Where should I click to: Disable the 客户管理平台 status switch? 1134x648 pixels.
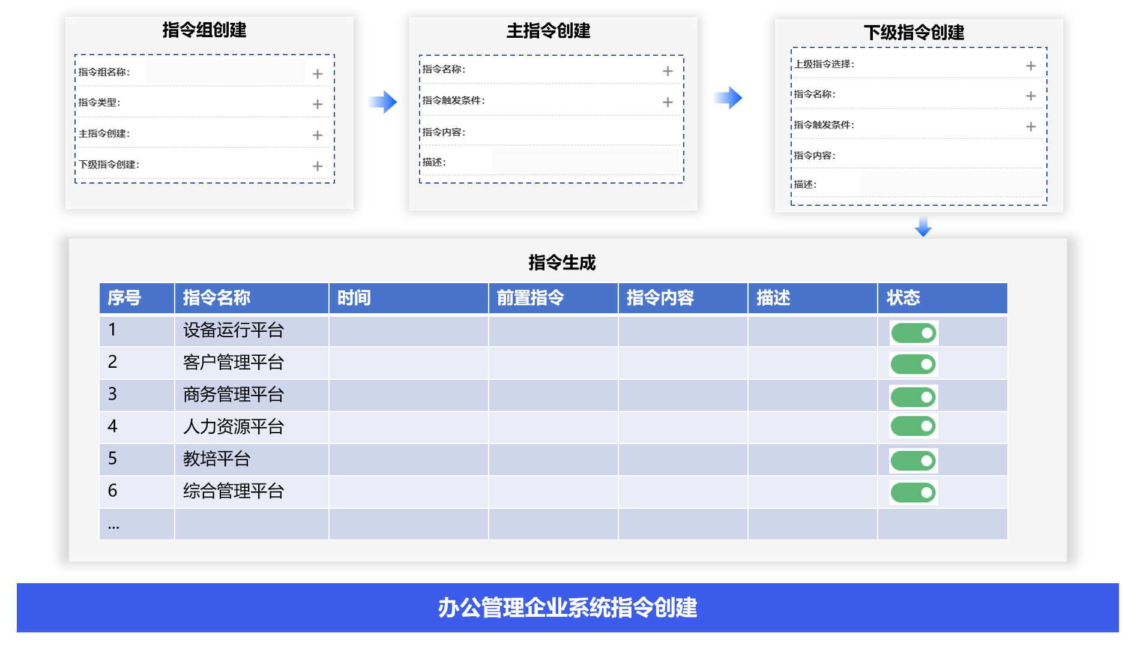914,364
